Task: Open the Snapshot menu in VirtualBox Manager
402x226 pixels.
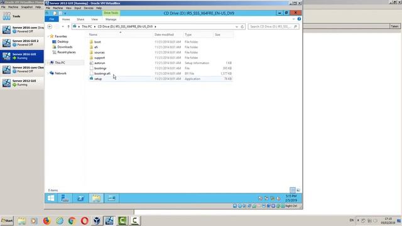Action: coord(26,7)
